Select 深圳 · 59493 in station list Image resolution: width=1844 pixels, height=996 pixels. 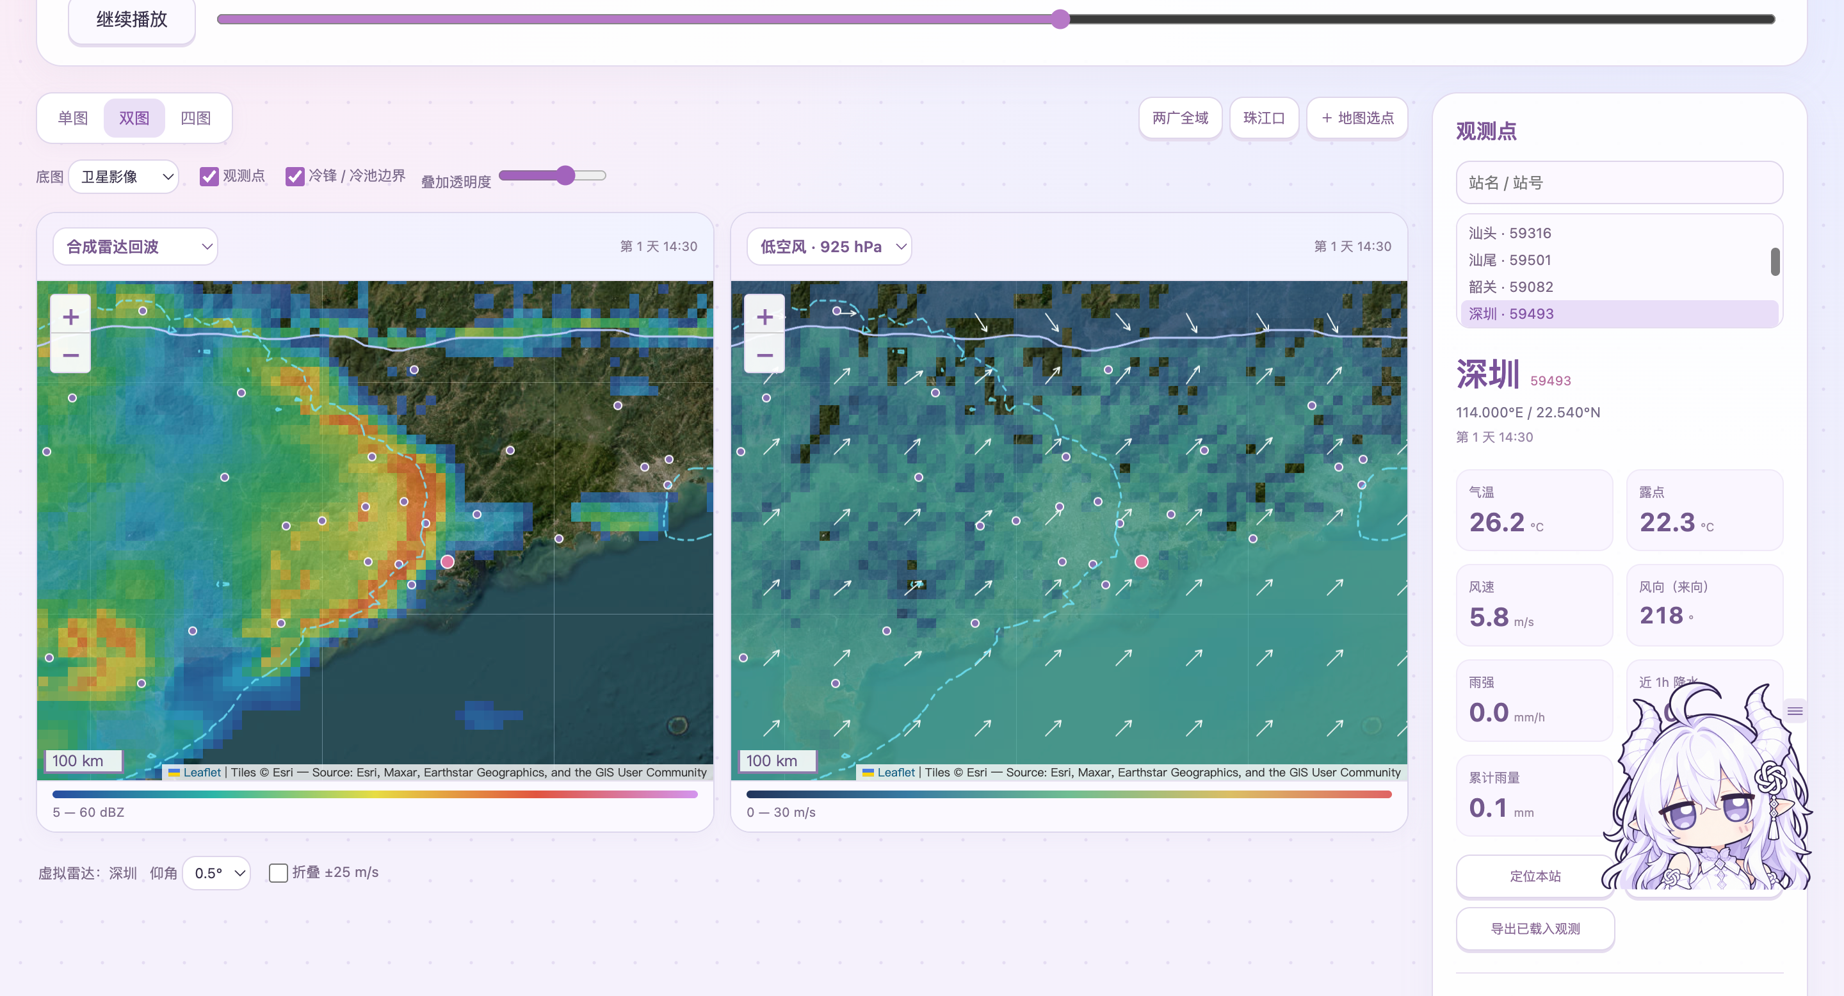(1619, 314)
